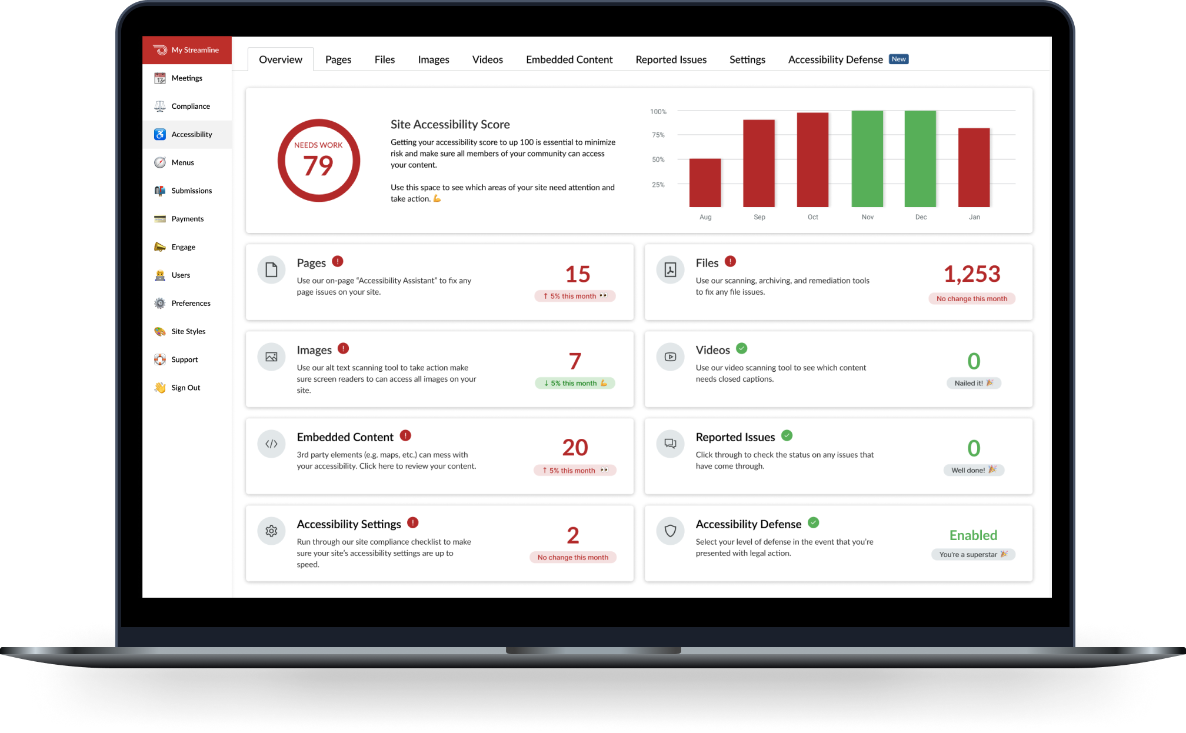Click the Compliance scales icon
The height and width of the screenshot is (733, 1186).
pyautogui.click(x=160, y=106)
